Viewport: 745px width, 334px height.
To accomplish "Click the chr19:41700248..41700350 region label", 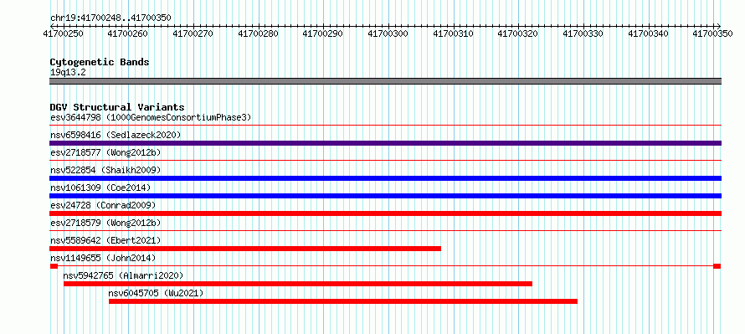I will pos(110,18).
